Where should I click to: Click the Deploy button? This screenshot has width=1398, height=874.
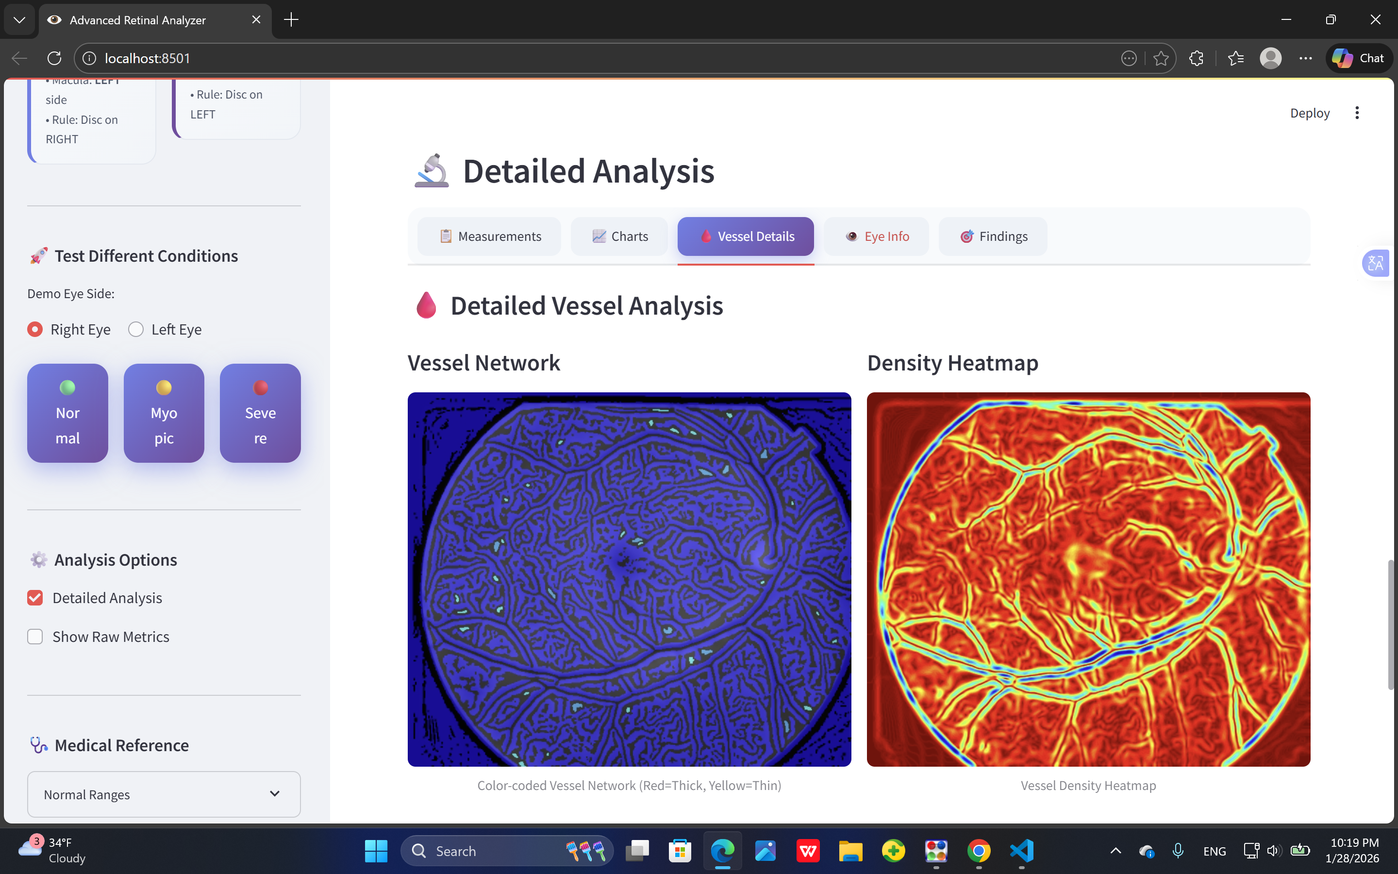[x=1309, y=113]
